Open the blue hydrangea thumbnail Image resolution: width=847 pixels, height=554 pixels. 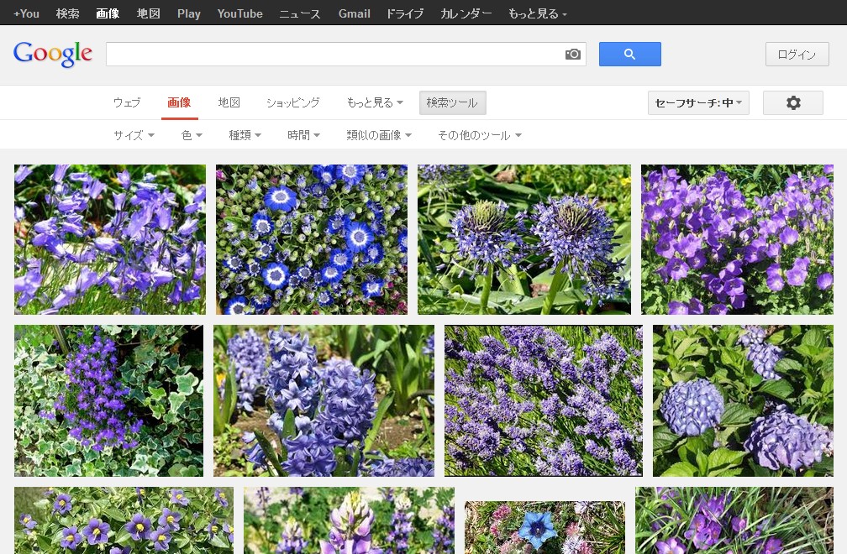pyautogui.click(x=744, y=400)
